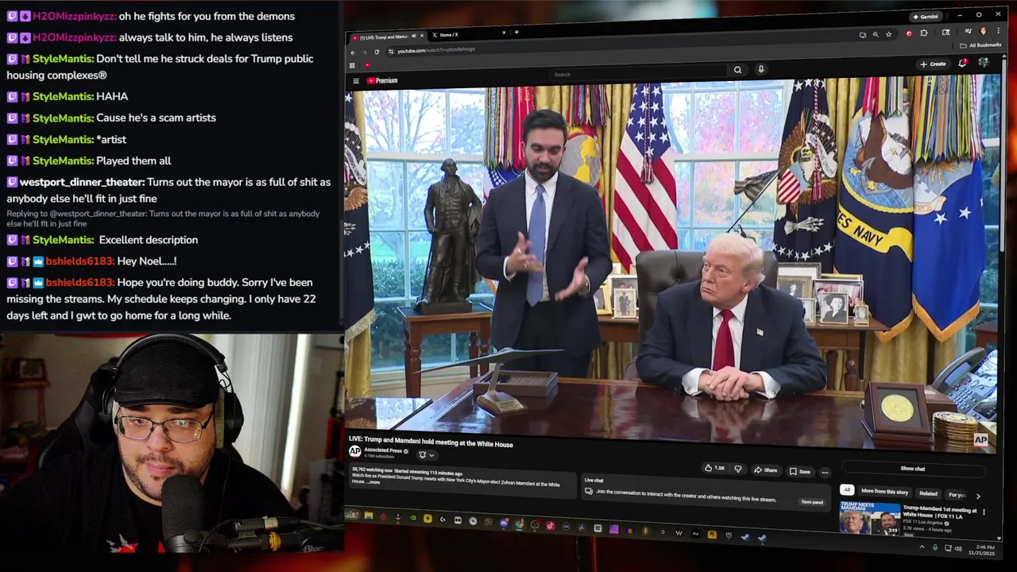
Task: Open Google Chrome icon in the taskbar
Action: (x=519, y=524)
